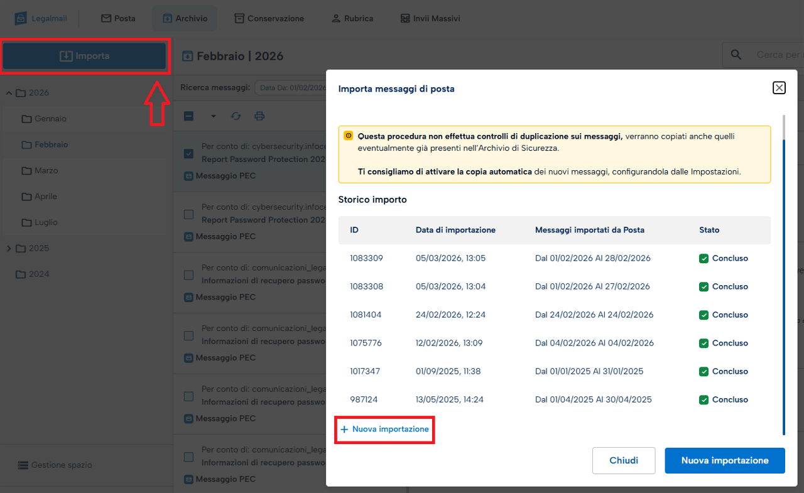
Task: Click Concluso status icon for 1083309
Action: [x=703, y=258]
